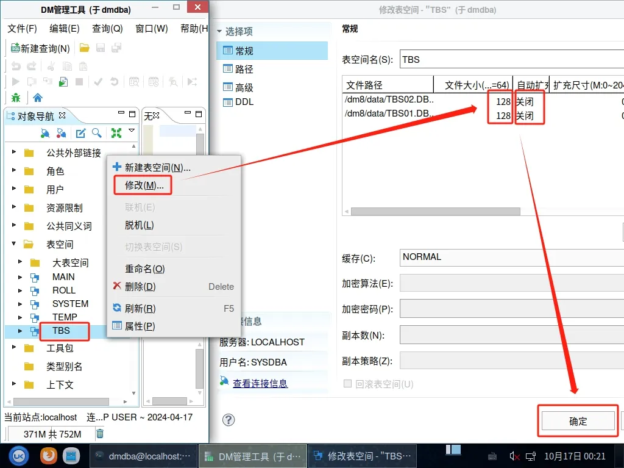Click the blue home icon in toolbar
Screen dimensions: 624x468
(38, 98)
